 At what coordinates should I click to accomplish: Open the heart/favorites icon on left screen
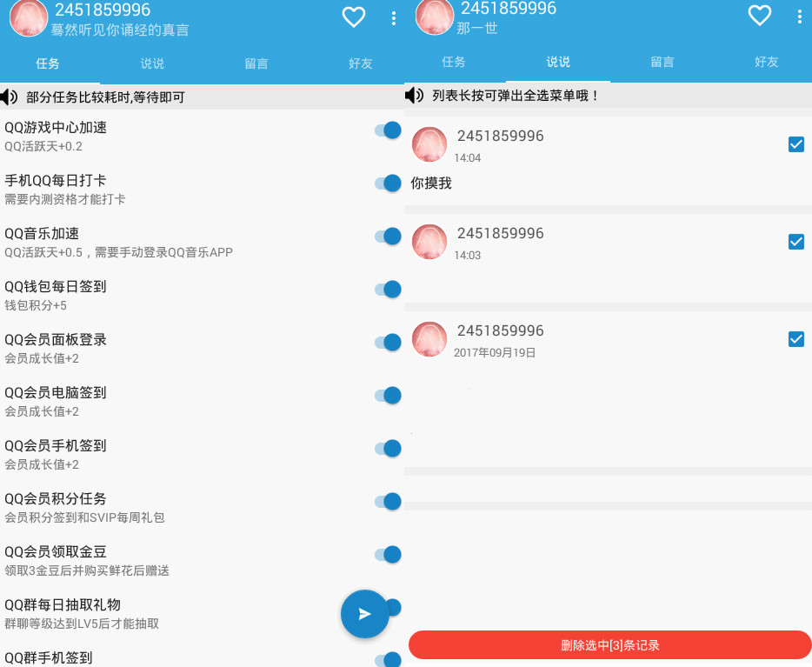(354, 17)
